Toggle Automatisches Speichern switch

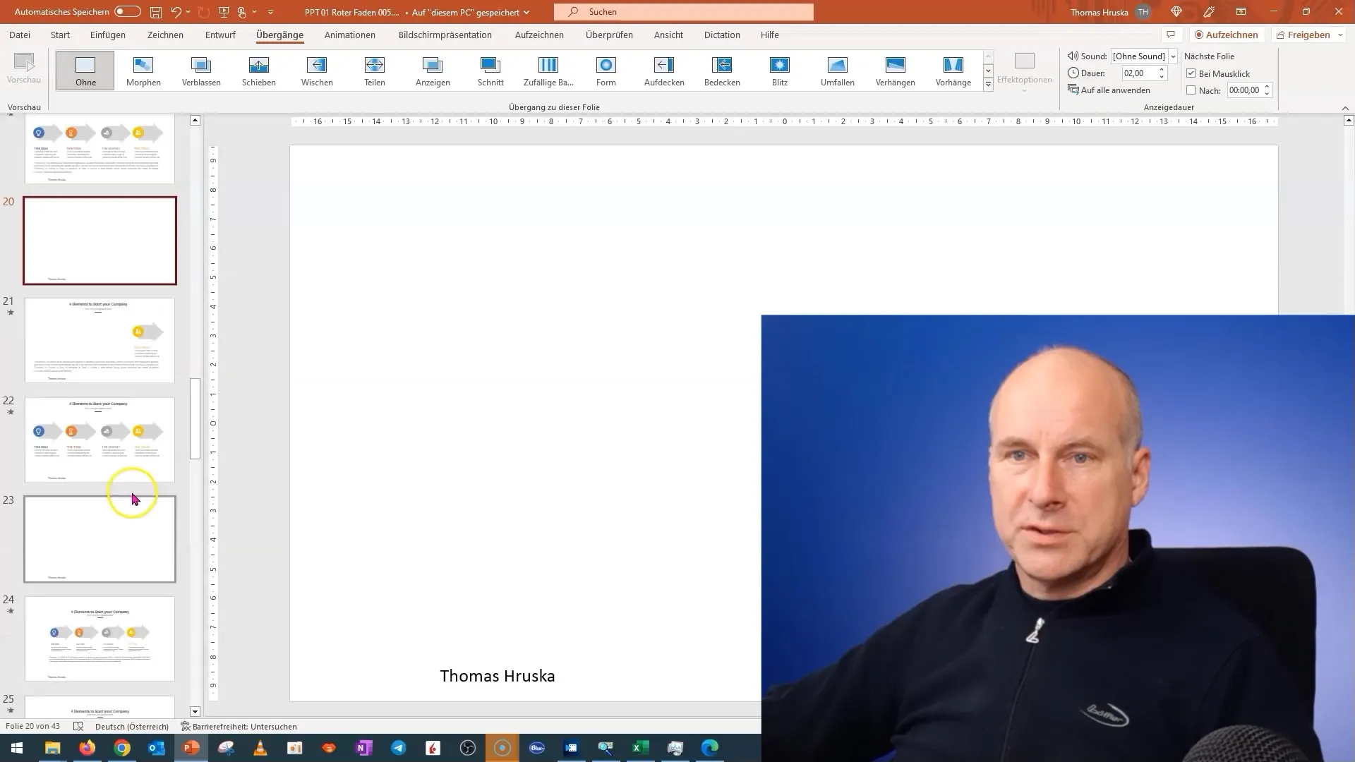point(128,12)
